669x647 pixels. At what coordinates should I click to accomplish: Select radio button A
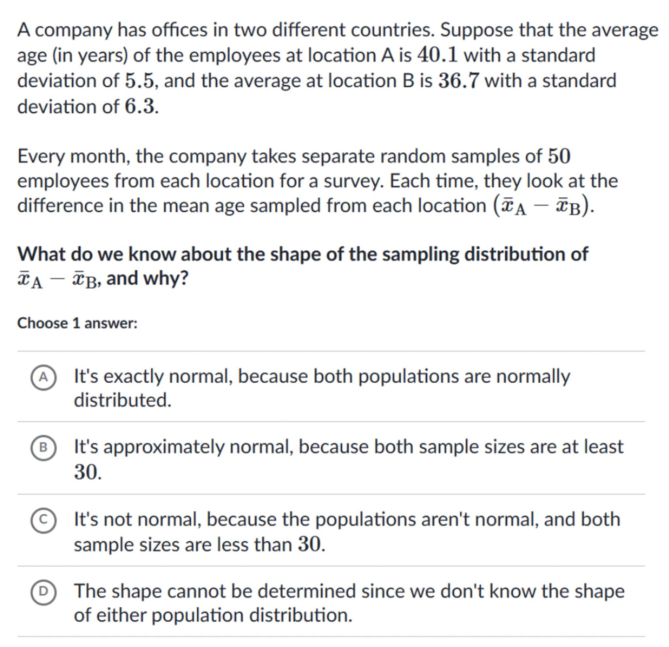click(x=43, y=377)
